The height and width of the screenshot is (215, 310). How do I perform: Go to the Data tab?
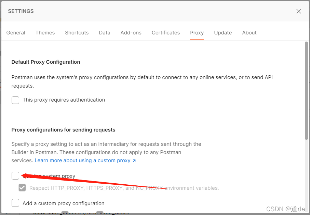coord(105,32)
